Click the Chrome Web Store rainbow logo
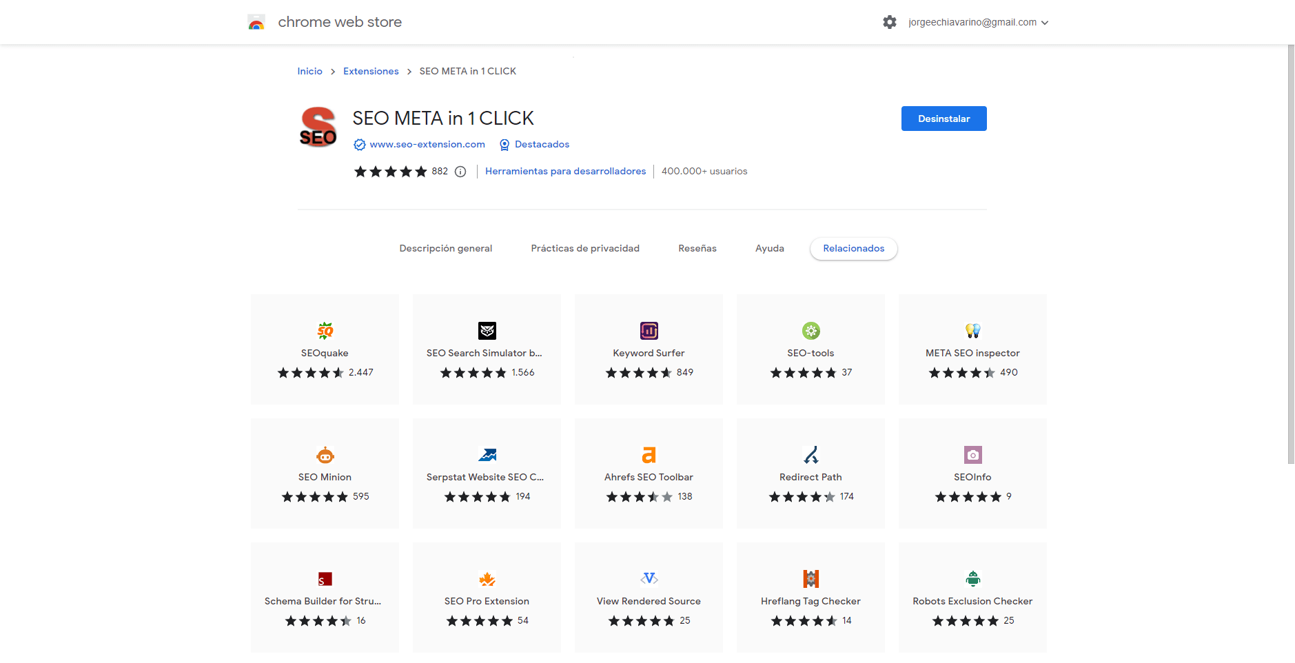 coord(256,22)
